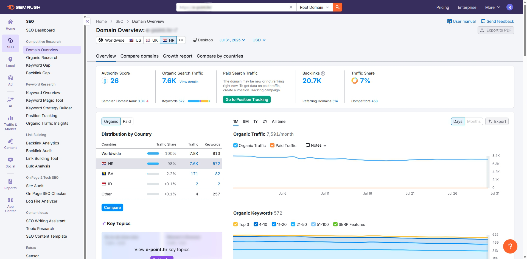Switch distribution to Paid tab

coord(127,121)
